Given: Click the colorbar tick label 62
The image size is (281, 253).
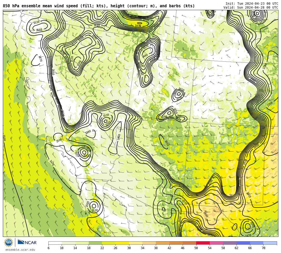Looking at the screenshot, I should point(237,248).
